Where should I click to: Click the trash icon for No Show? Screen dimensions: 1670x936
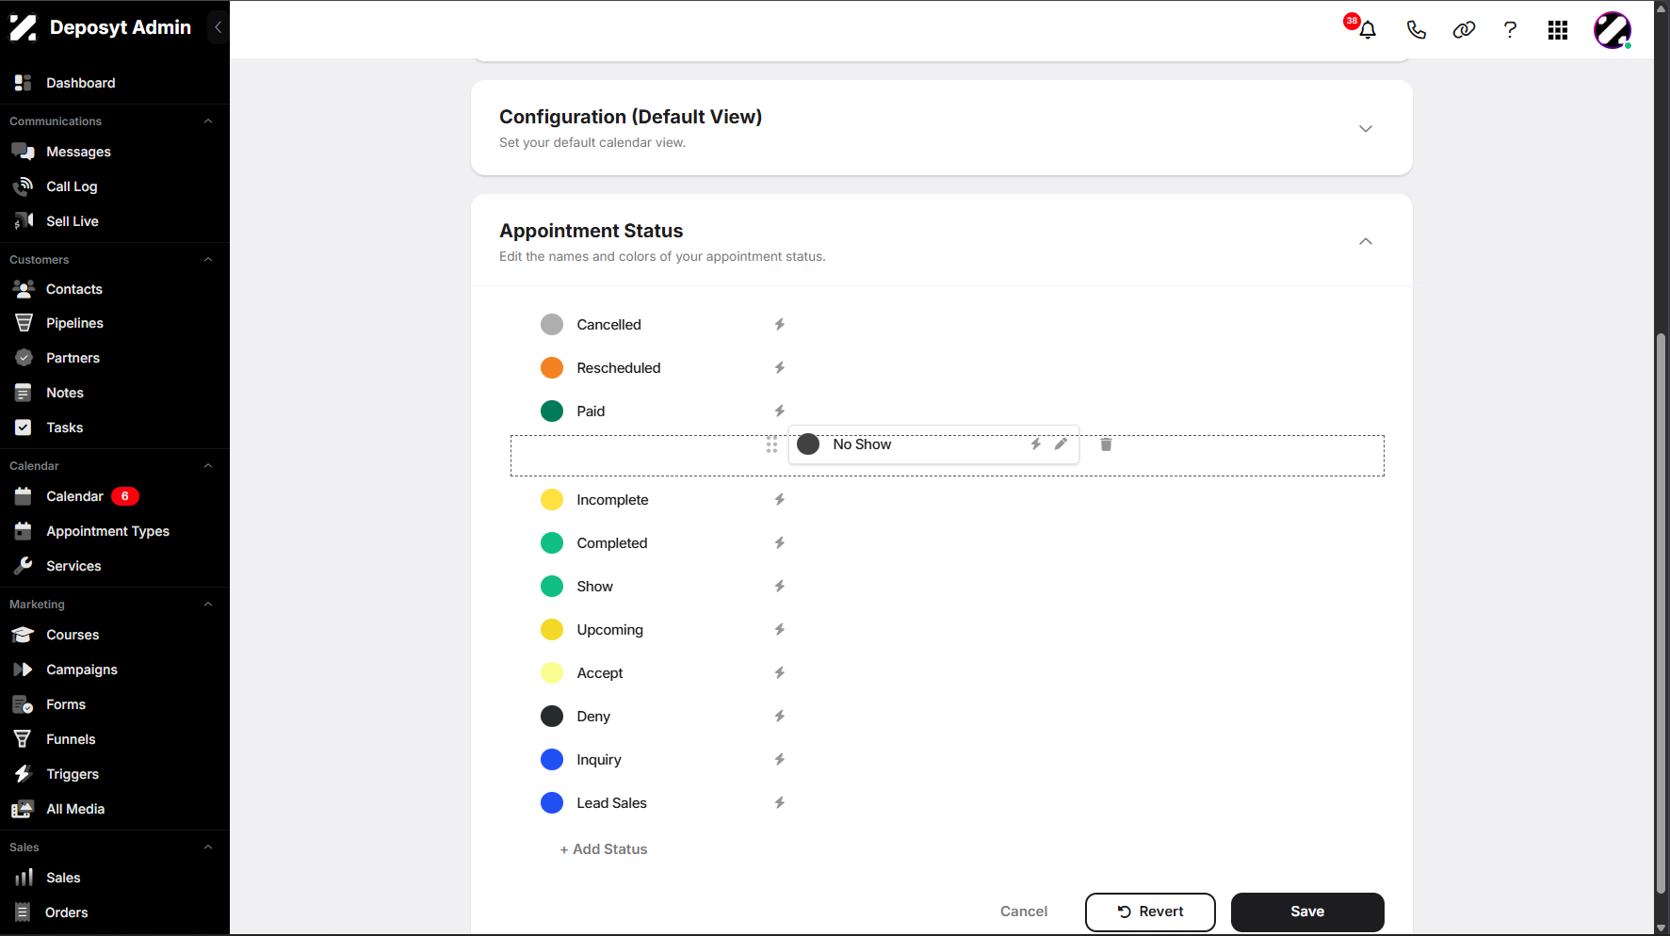click(x=1106, y=444)
